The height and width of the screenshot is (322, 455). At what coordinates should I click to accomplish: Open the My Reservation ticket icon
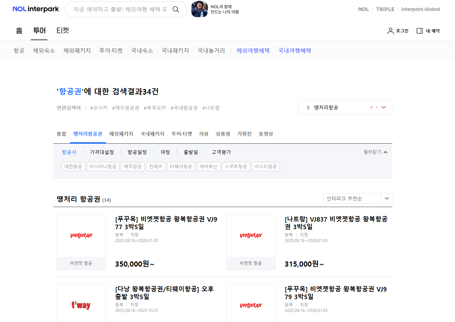coord(420,31)
